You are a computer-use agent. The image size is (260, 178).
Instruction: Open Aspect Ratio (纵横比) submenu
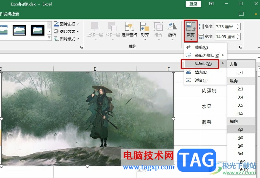205,63
